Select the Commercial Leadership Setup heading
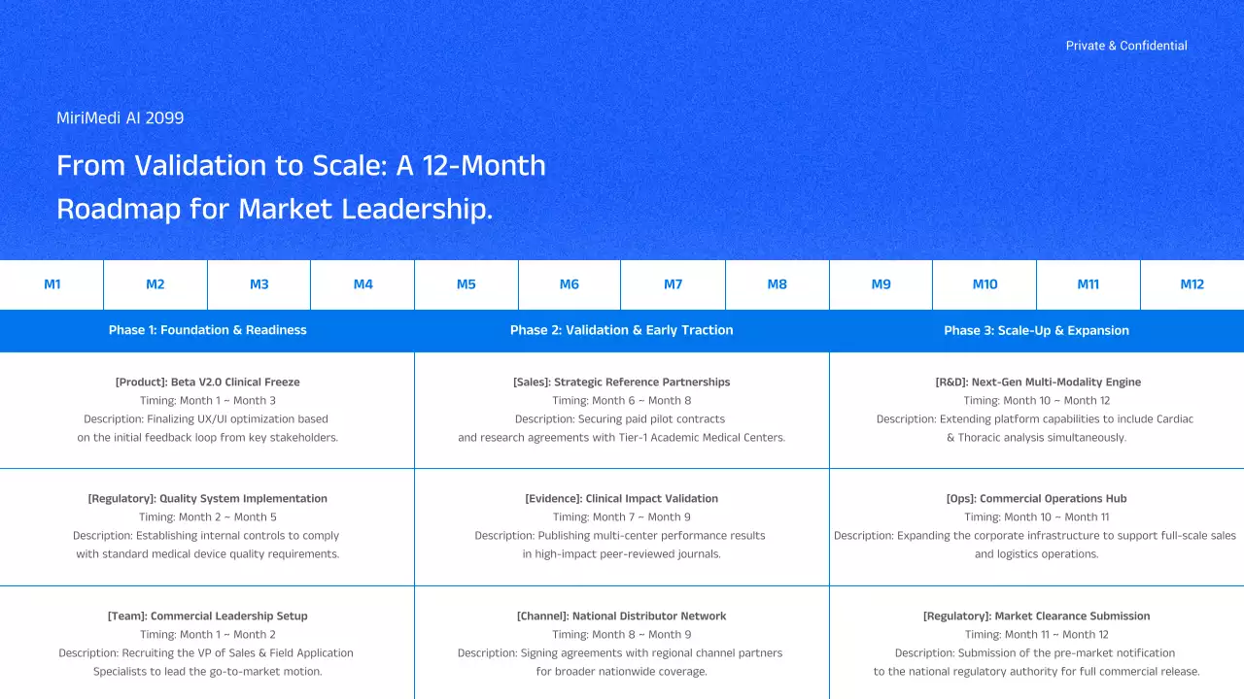 tap(207, 616)
